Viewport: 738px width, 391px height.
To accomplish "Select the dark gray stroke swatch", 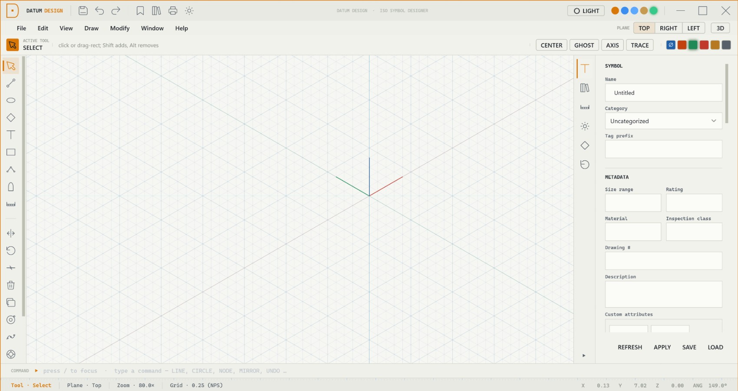I will 726,45.
